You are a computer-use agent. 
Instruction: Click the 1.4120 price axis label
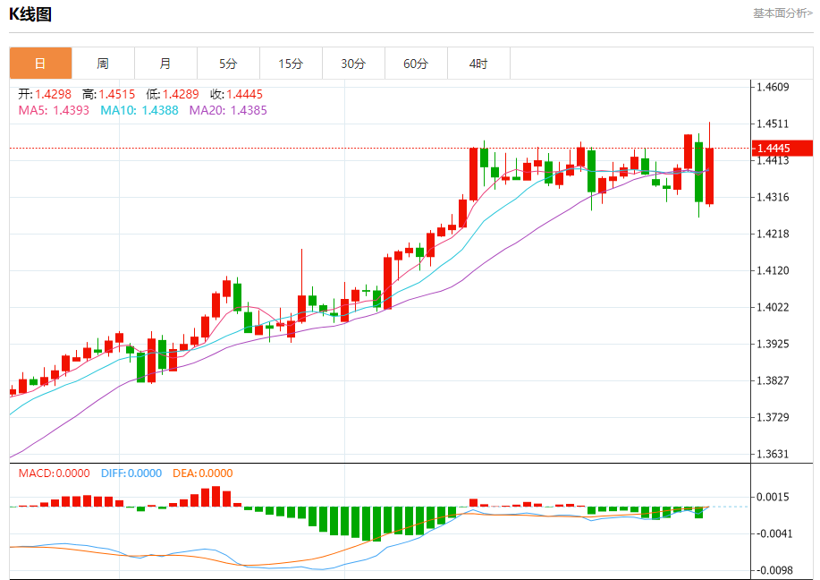pos(773,270)
